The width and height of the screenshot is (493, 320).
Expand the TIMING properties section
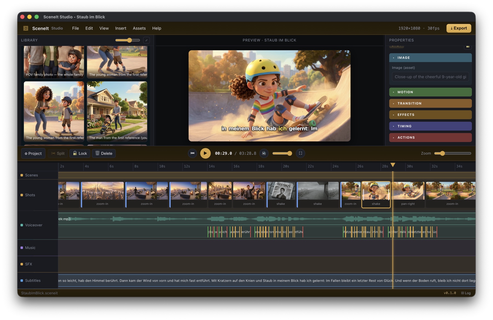point(430,126)
